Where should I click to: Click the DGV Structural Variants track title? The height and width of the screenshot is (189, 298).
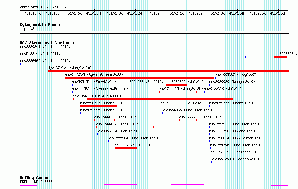click(47, 43)
